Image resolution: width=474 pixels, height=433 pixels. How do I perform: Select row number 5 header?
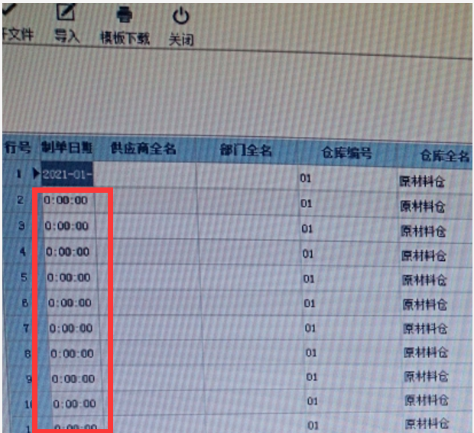pyautogui.click(x=24, y=277)
